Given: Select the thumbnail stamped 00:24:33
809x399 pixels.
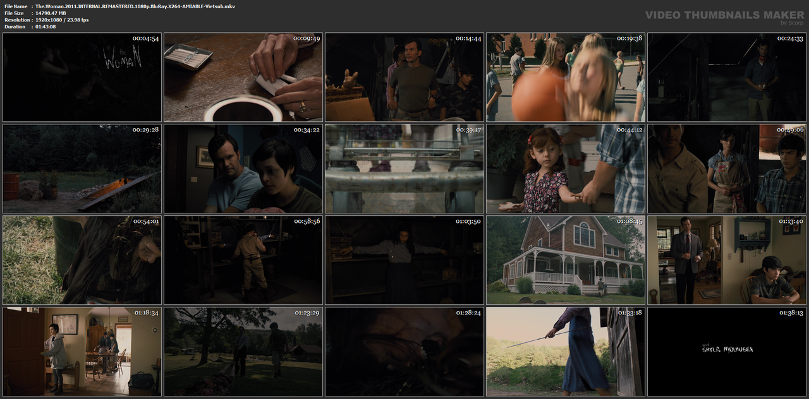Looking at the screenshot, I should [727, 77].
